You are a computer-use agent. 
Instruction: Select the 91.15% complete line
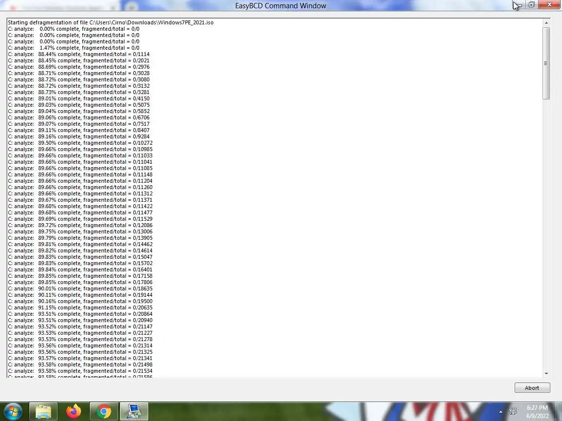[80, 308]
